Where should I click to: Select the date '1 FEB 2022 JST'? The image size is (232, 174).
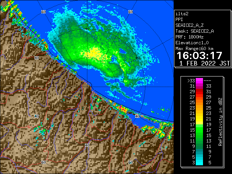(x=204, y=63)
